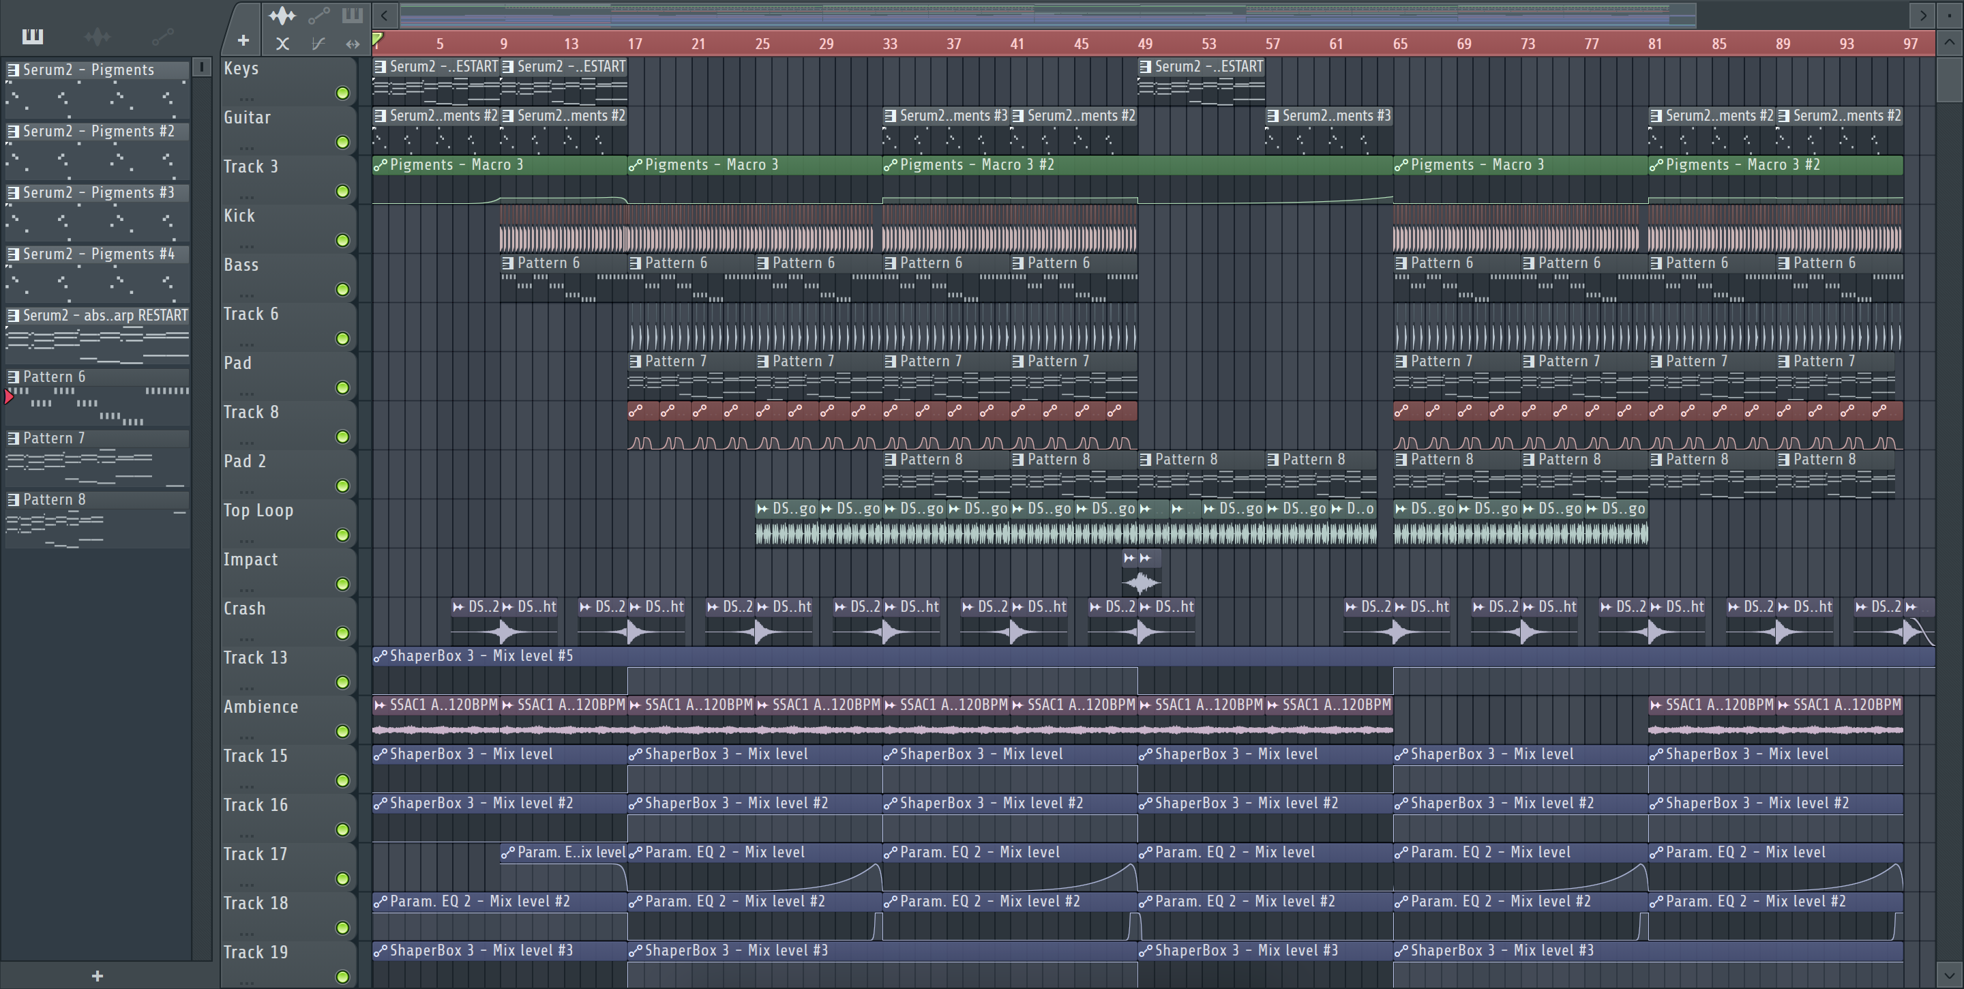Click the playlist overview scrollbar at the top
The width and height of the screenshot is (1964, 989).
coord(1047,14)
